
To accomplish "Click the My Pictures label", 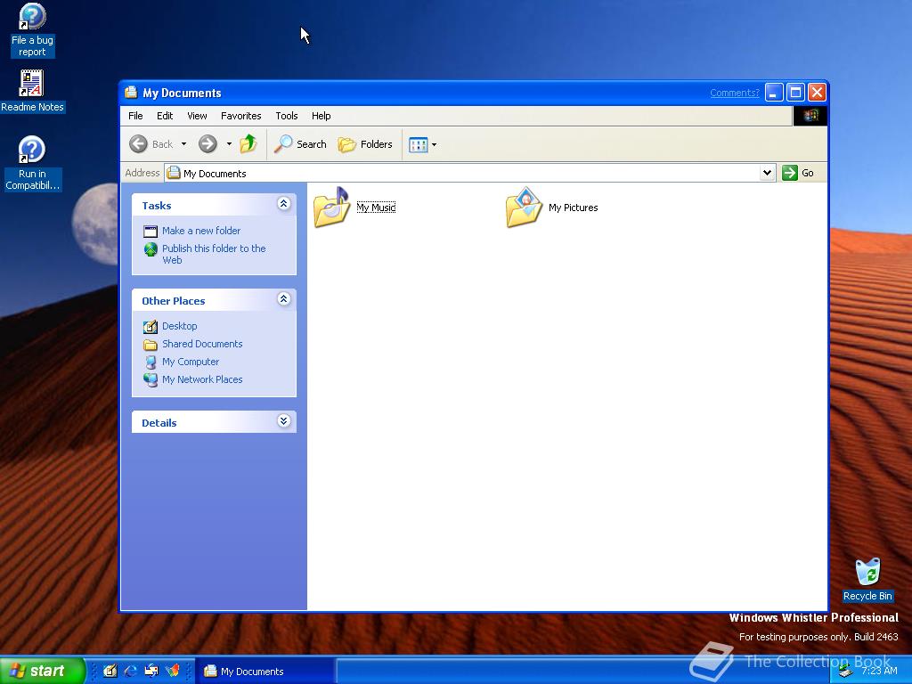I will point(573,208).
